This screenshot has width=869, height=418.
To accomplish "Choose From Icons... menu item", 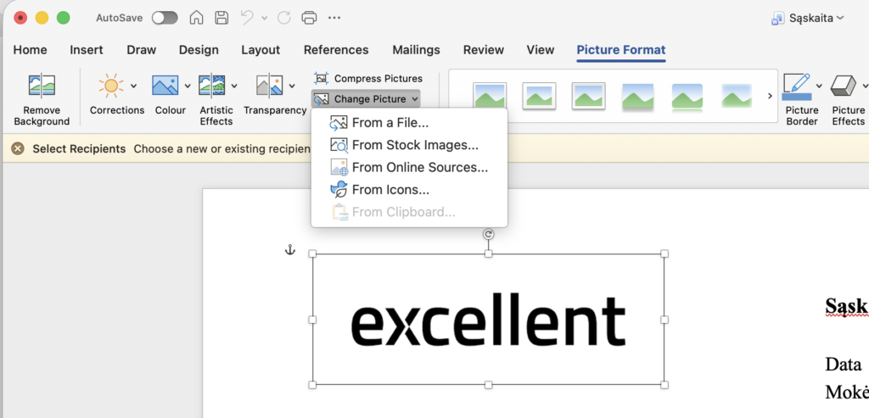I will click(x=409, y=190).
